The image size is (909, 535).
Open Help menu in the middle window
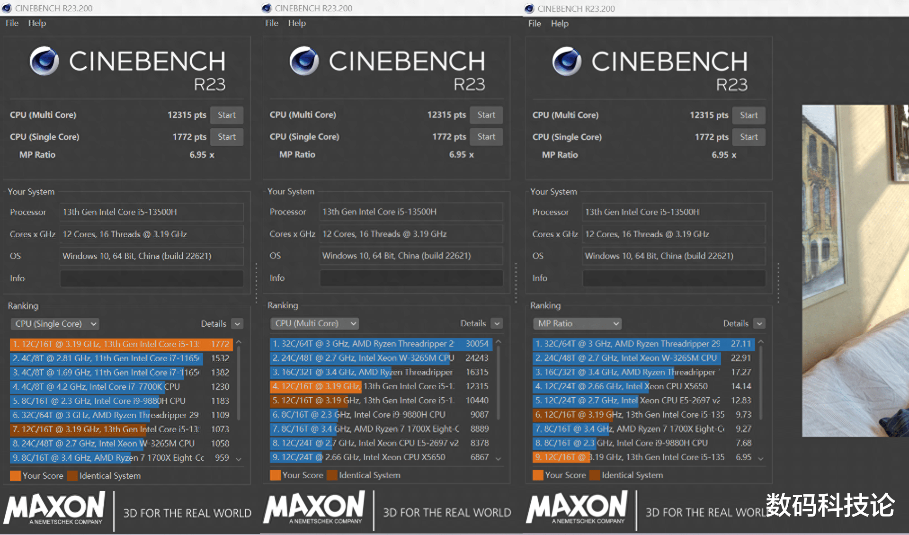click(297, 23)
